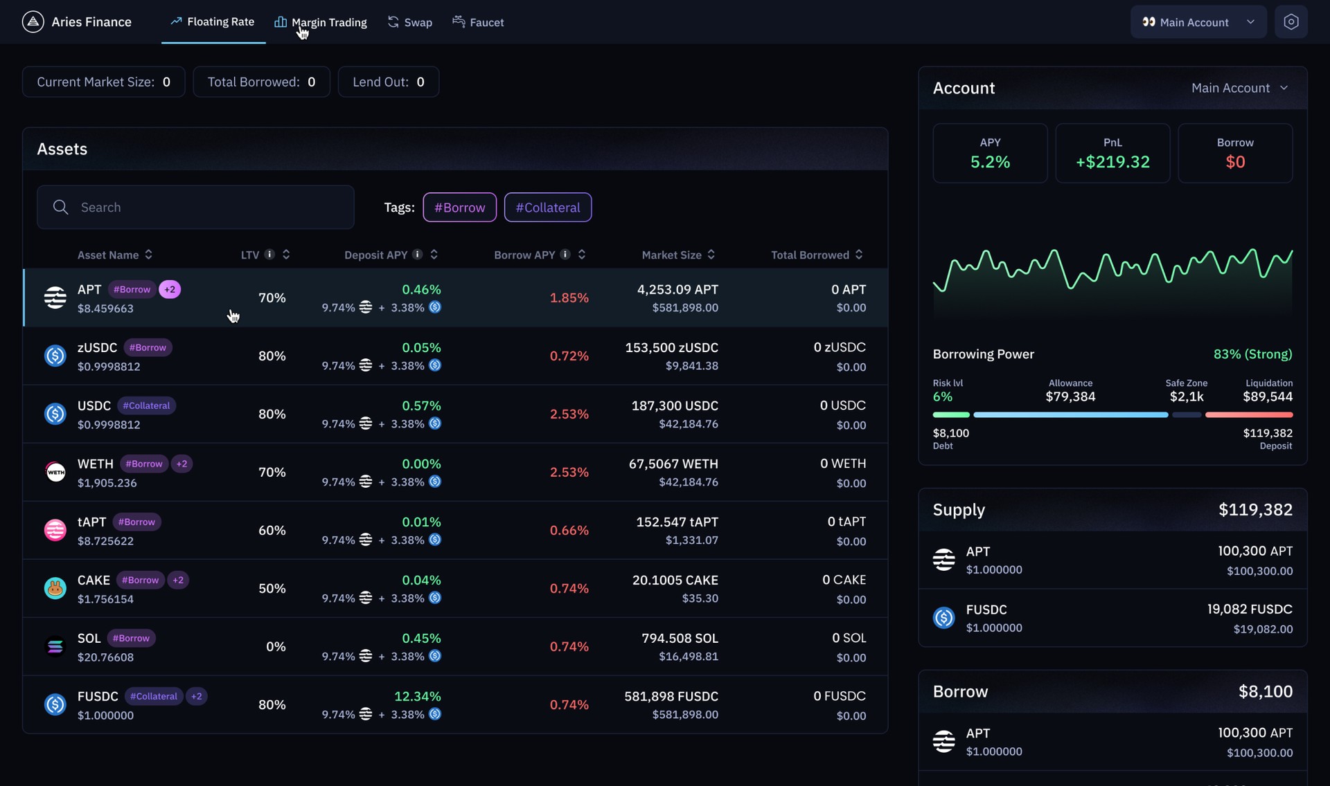Click the blue Allowance bar segment
This screenshot has width=1330, height=786.
pos(1070,414)
